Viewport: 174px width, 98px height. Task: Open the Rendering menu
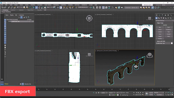pos(56,5)
